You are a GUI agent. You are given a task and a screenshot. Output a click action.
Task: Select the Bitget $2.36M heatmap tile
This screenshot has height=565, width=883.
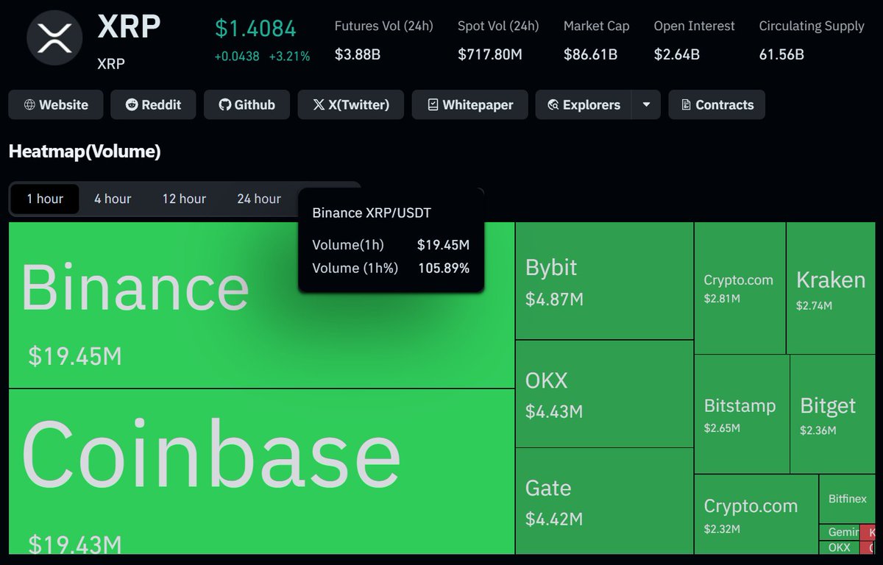833,414
